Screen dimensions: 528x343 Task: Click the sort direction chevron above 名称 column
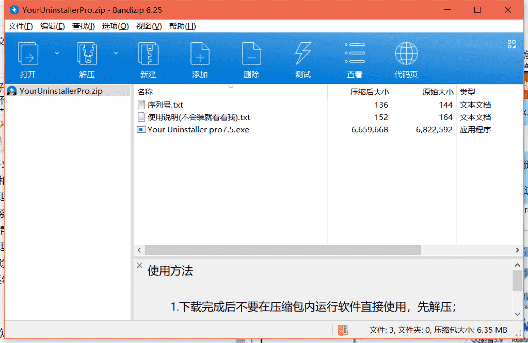click(231, 88)
